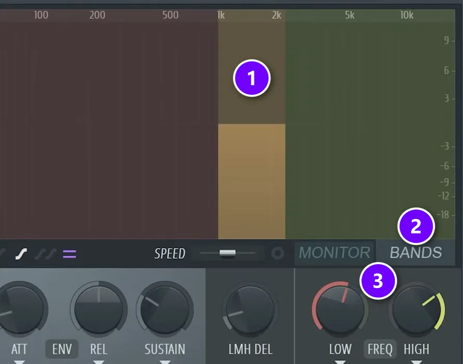This screenshot has width=463, height=364.
Task: Click the green HIGH frequency knob
Action: point(416,309)
